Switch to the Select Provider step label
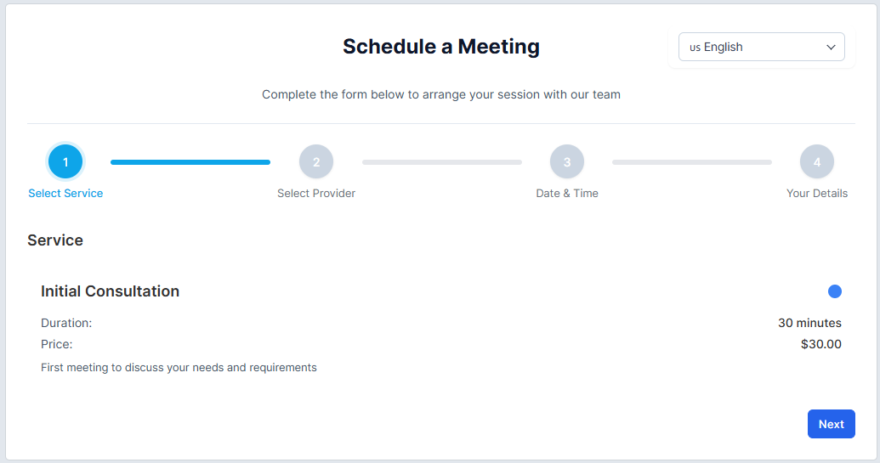 pos(316,194)
